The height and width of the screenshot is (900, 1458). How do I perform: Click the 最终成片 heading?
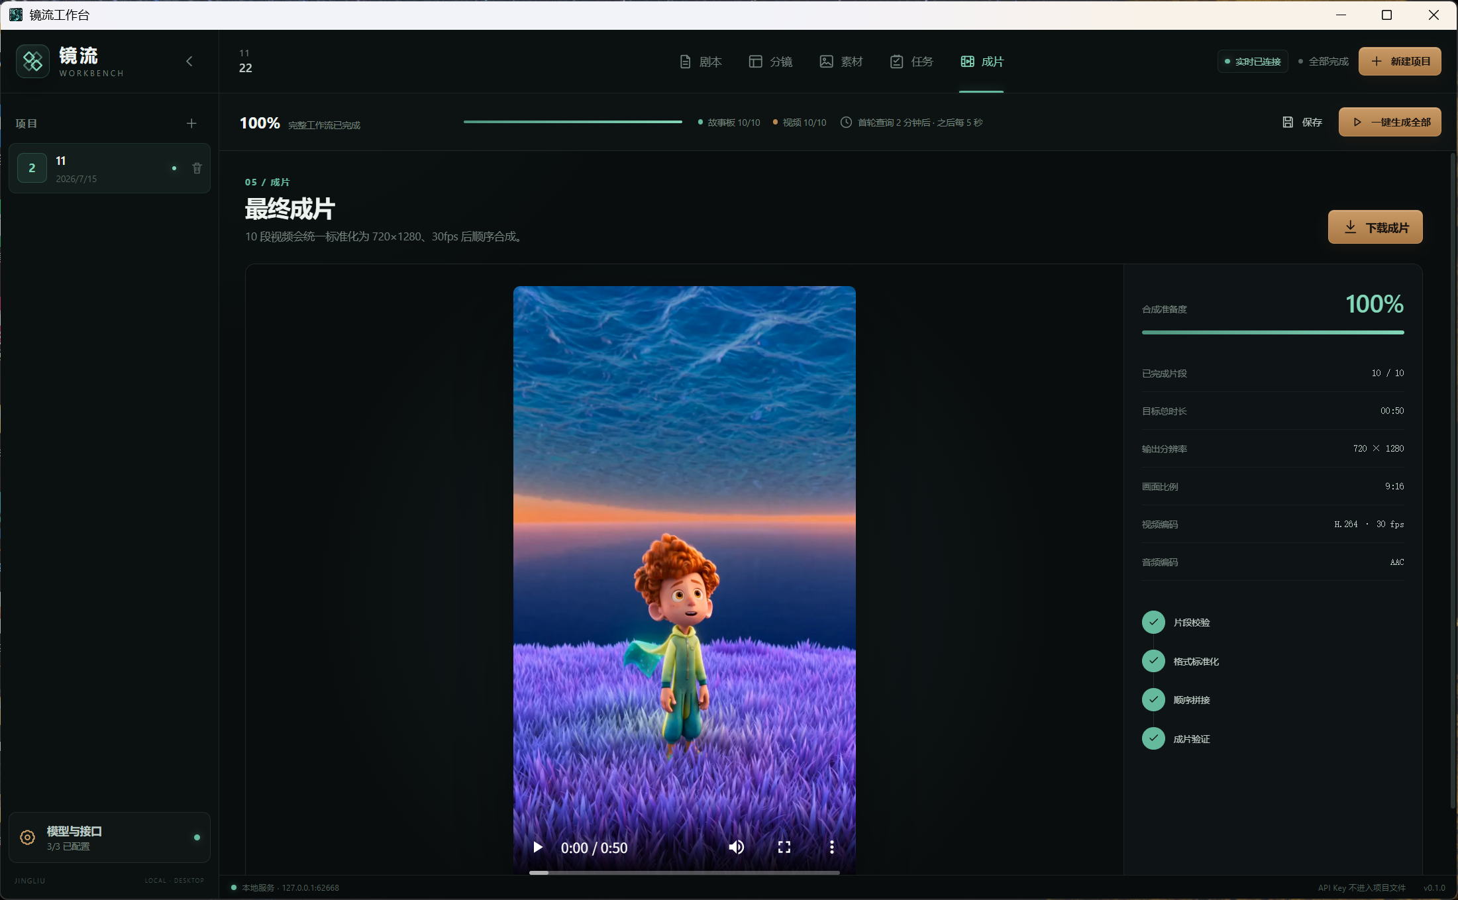(290, 209)
